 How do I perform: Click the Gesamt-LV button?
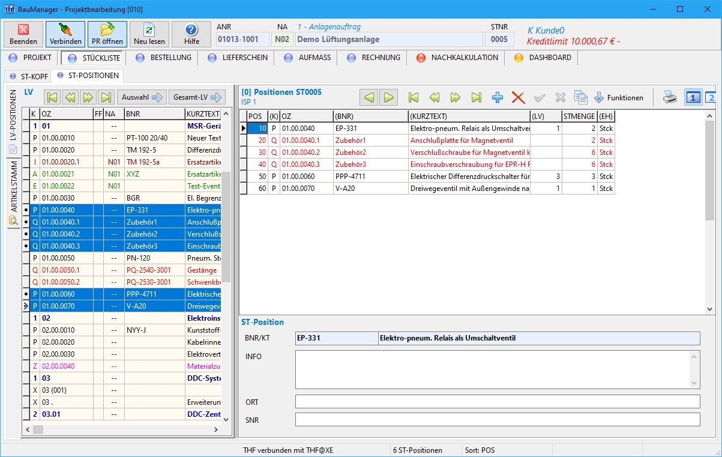click(x=197, y=97)
